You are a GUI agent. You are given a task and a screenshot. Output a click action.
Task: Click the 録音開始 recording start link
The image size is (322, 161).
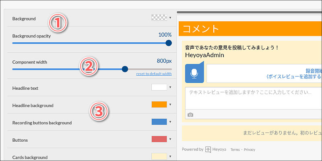pyautogui.click(x=314, y=71)
